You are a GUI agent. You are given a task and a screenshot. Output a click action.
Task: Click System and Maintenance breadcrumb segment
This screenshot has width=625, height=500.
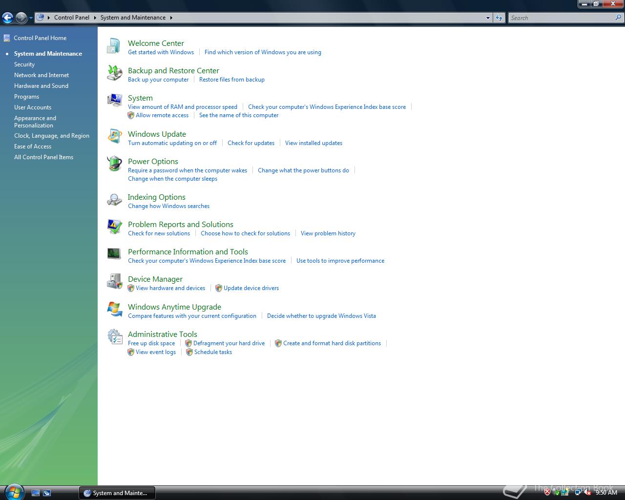tap(133, 18)
